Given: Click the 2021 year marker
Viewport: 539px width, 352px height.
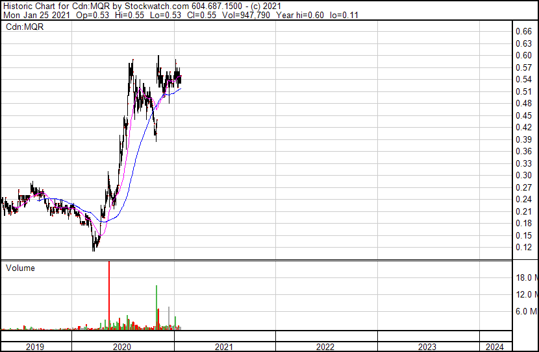Looking at the screenshot, I should [223, 347].
